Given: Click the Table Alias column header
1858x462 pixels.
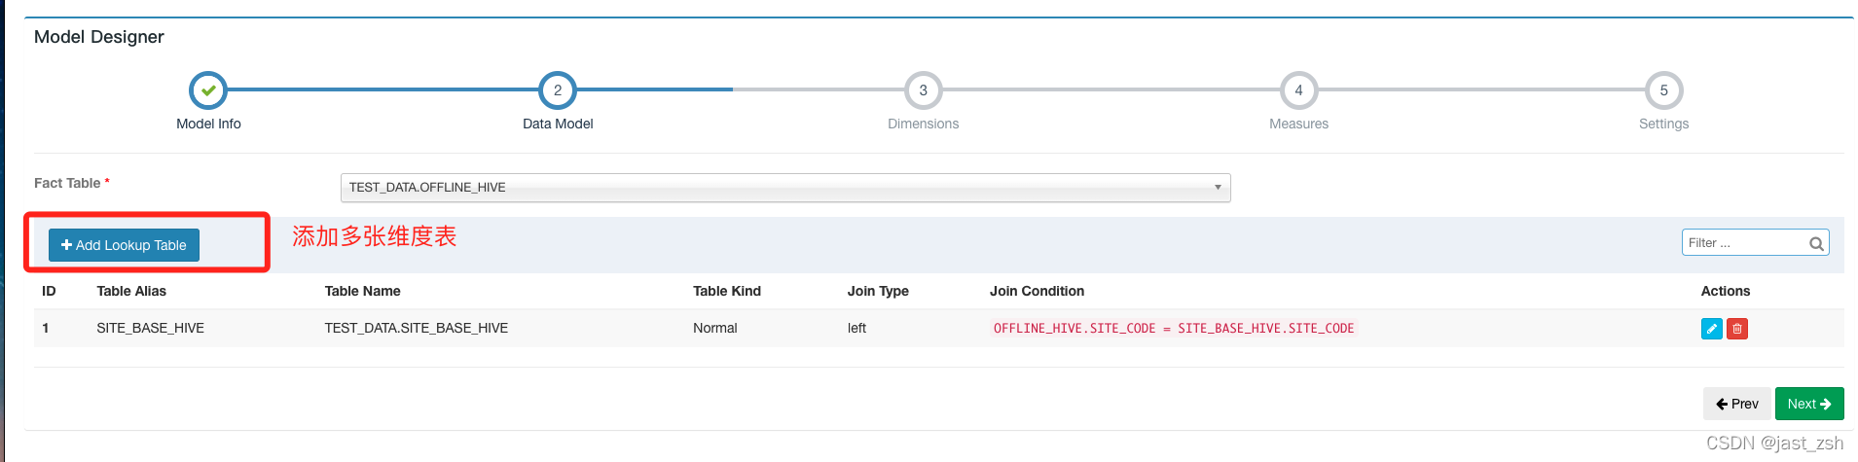Looking at the screenshot, I should [131, 291].
